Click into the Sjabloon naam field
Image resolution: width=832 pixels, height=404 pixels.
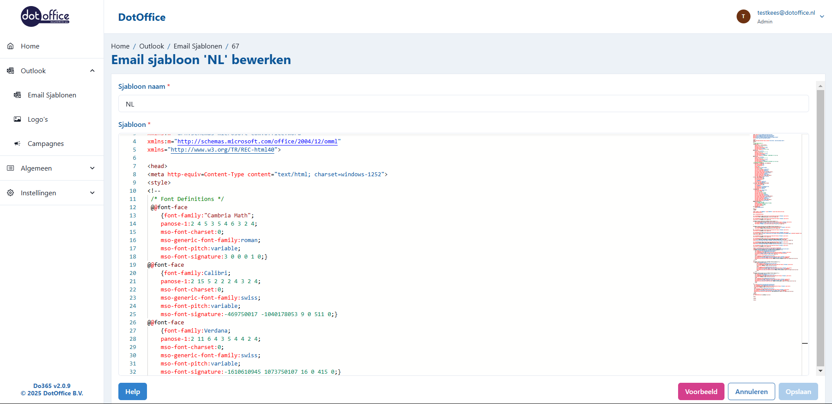(x=463, y=104)
